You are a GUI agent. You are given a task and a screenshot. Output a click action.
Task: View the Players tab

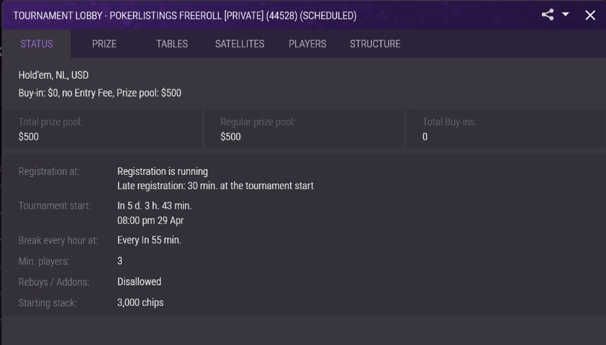click(x=307, y=44)
